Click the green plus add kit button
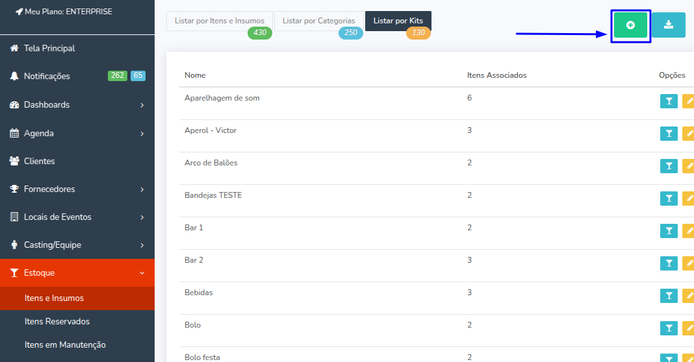 point(630,25)
